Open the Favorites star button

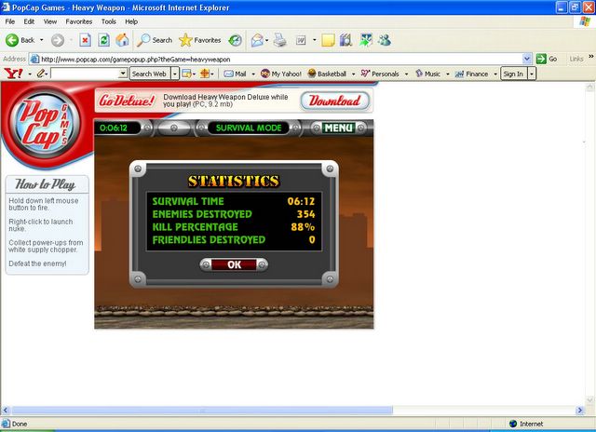pyautogui.click(x=200, y=40)
